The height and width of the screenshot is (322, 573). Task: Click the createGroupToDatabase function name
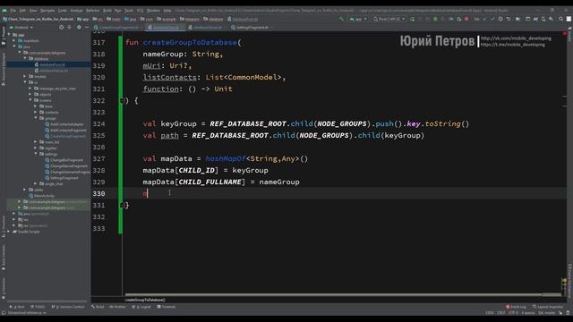coord(190,42)
